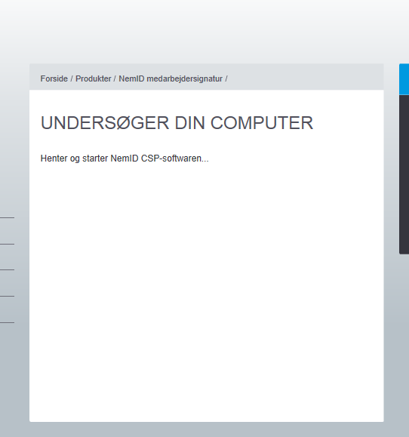The width and height of the screenshot is (409, 437).
Task: Click the slash separator after Produkter
Action: tap(115, 79)
